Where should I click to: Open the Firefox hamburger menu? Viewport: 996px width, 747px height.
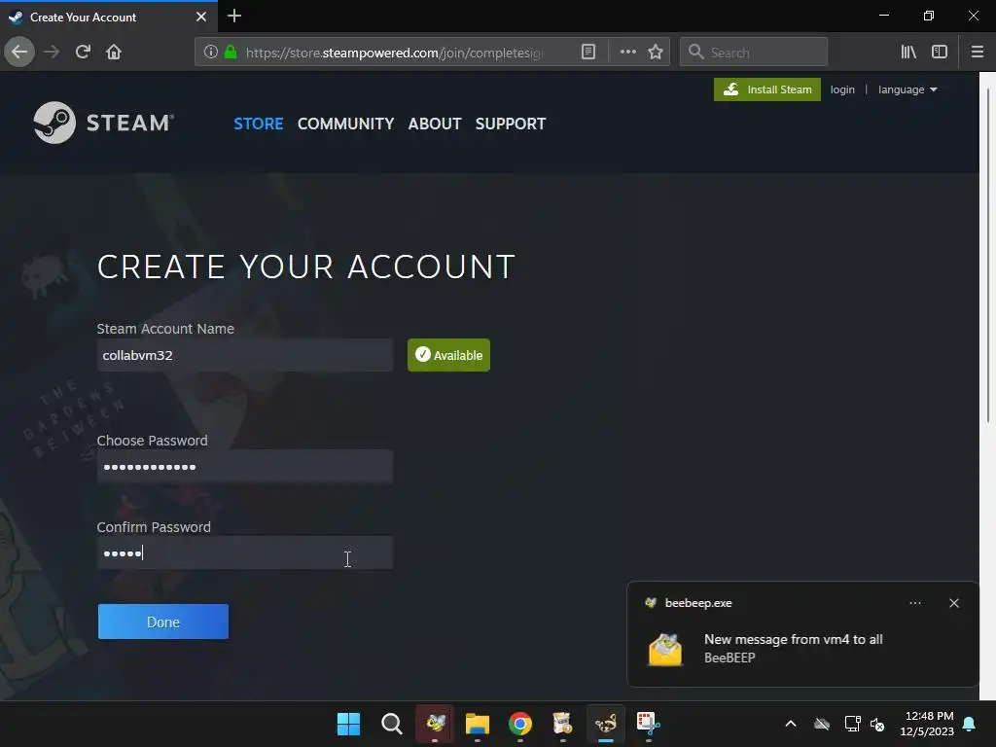pos(978,53)
